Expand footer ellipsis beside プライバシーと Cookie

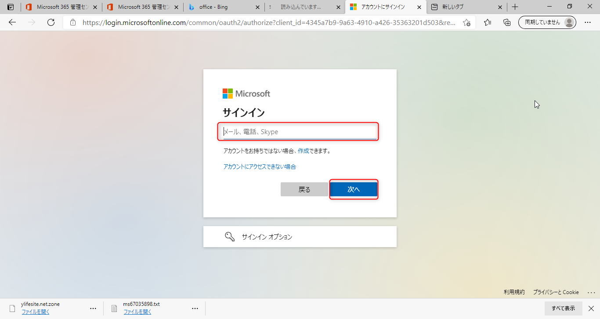[x=591, y=292]
